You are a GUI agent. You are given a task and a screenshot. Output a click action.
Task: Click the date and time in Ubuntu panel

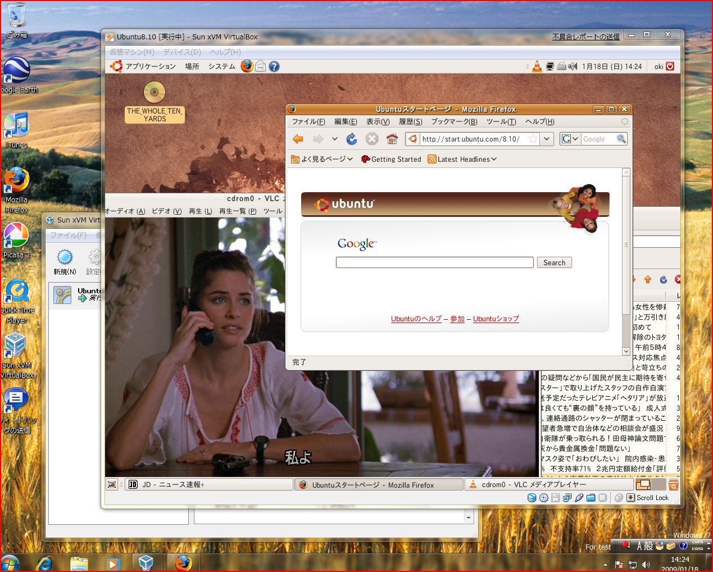[x=612, y=66]
